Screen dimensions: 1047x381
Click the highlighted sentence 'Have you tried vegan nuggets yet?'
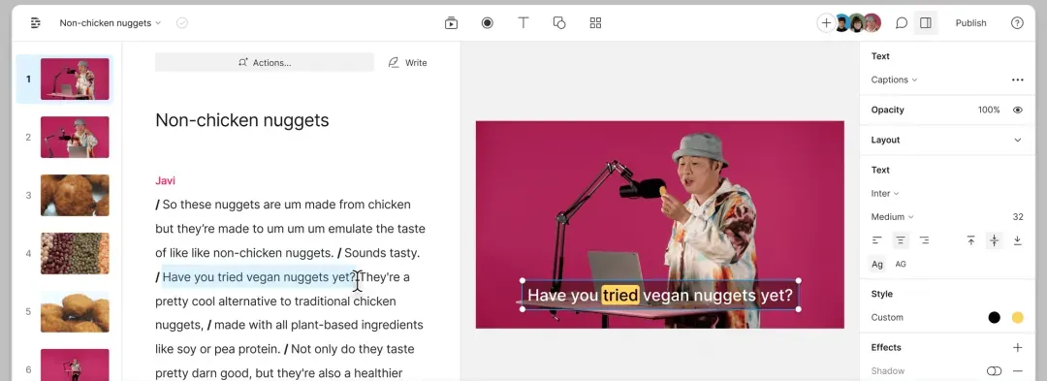[259, 277]
